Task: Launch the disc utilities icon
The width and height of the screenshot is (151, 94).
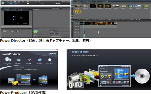Action: click(x=50, y=60)
